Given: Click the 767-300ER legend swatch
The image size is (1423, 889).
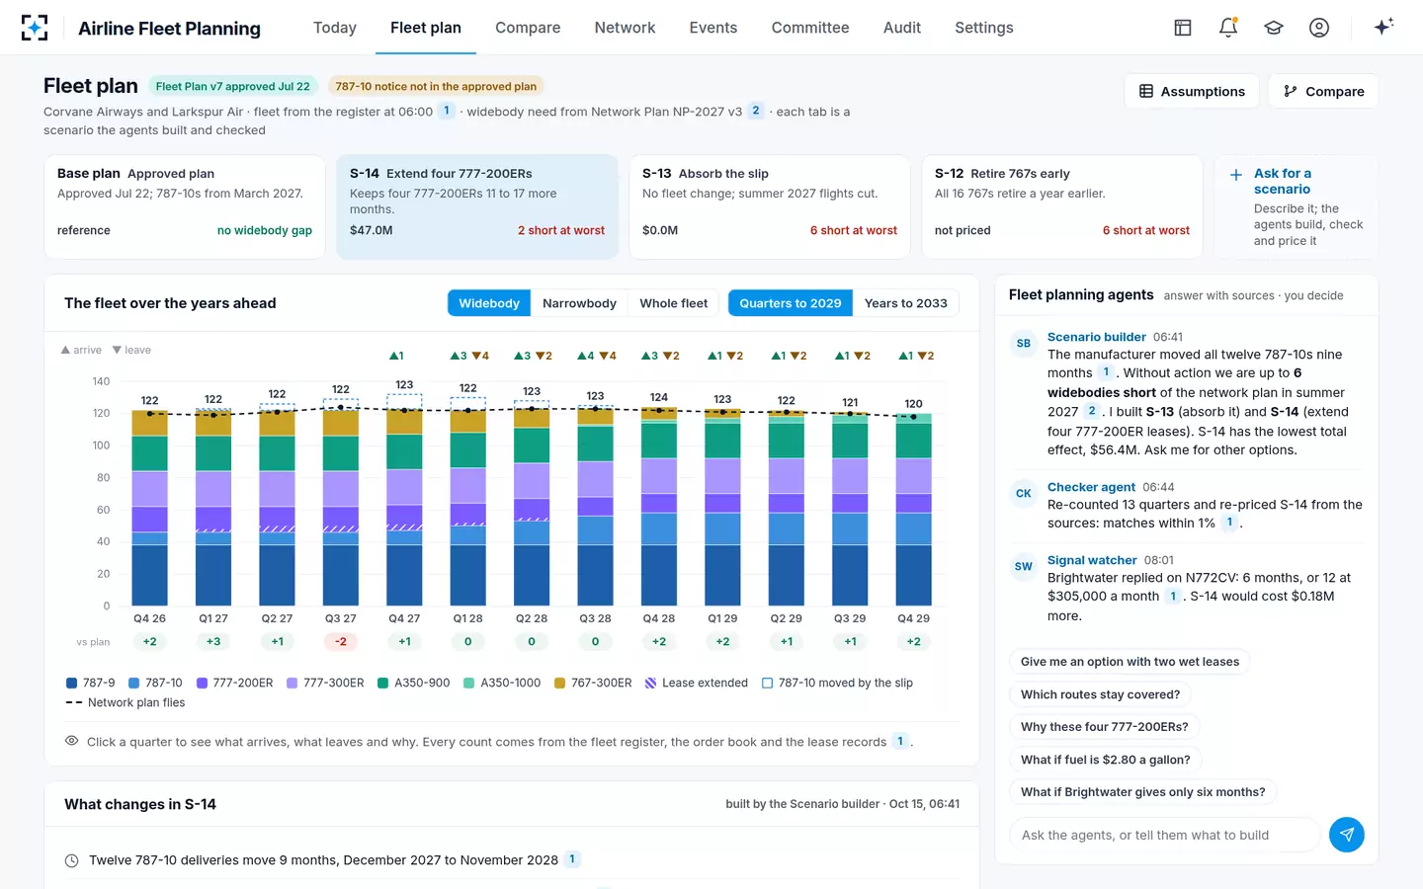Looking at the screenshot, I should 559,683.
